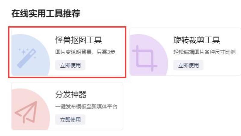241x136 pixels.
Task: Click 立即使用 under 怪兽抠图工具
Action: pos(70,65)
